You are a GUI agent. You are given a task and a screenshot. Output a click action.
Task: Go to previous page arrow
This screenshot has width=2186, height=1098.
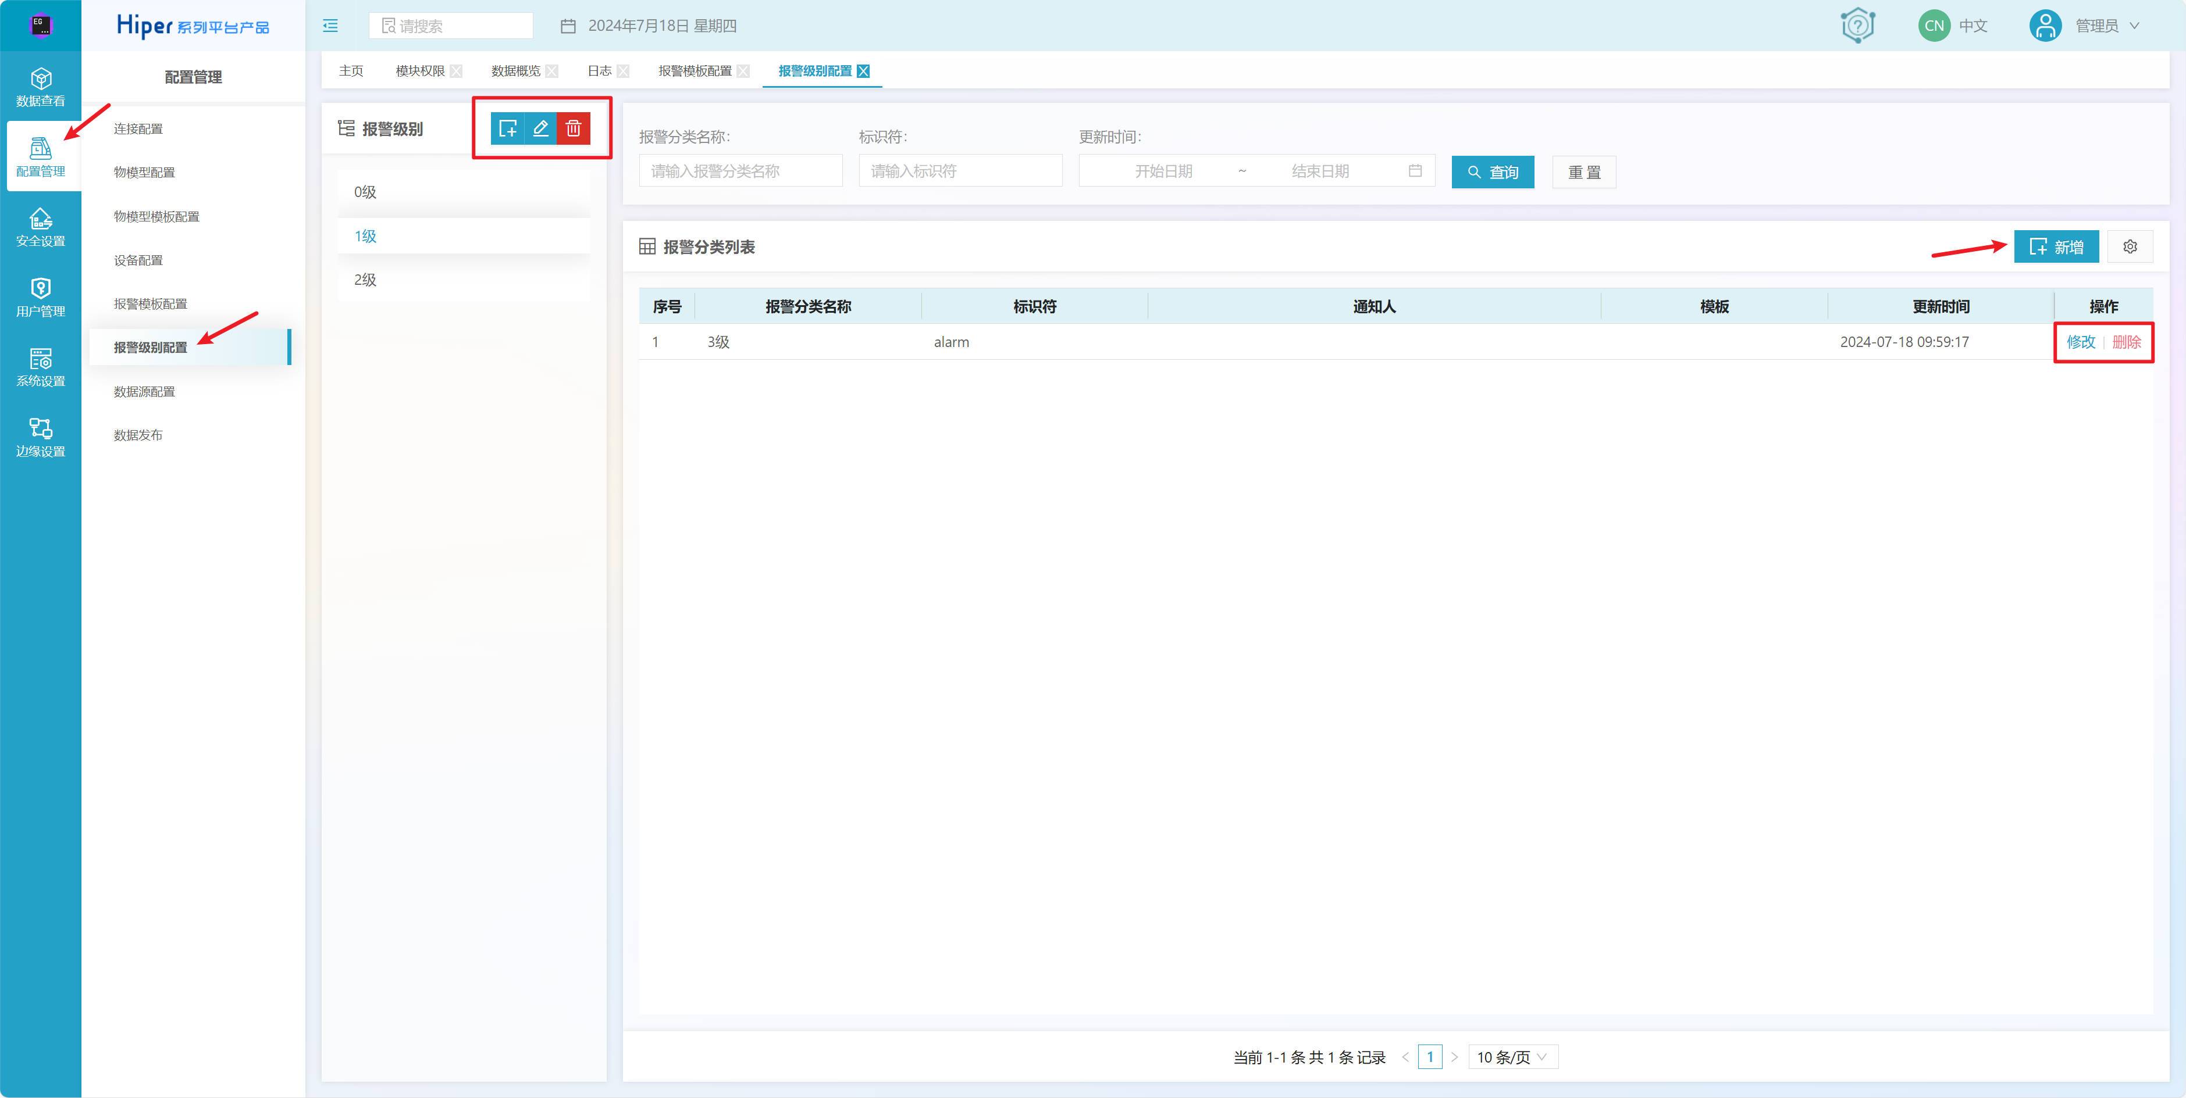[x=1405, y=1057]
